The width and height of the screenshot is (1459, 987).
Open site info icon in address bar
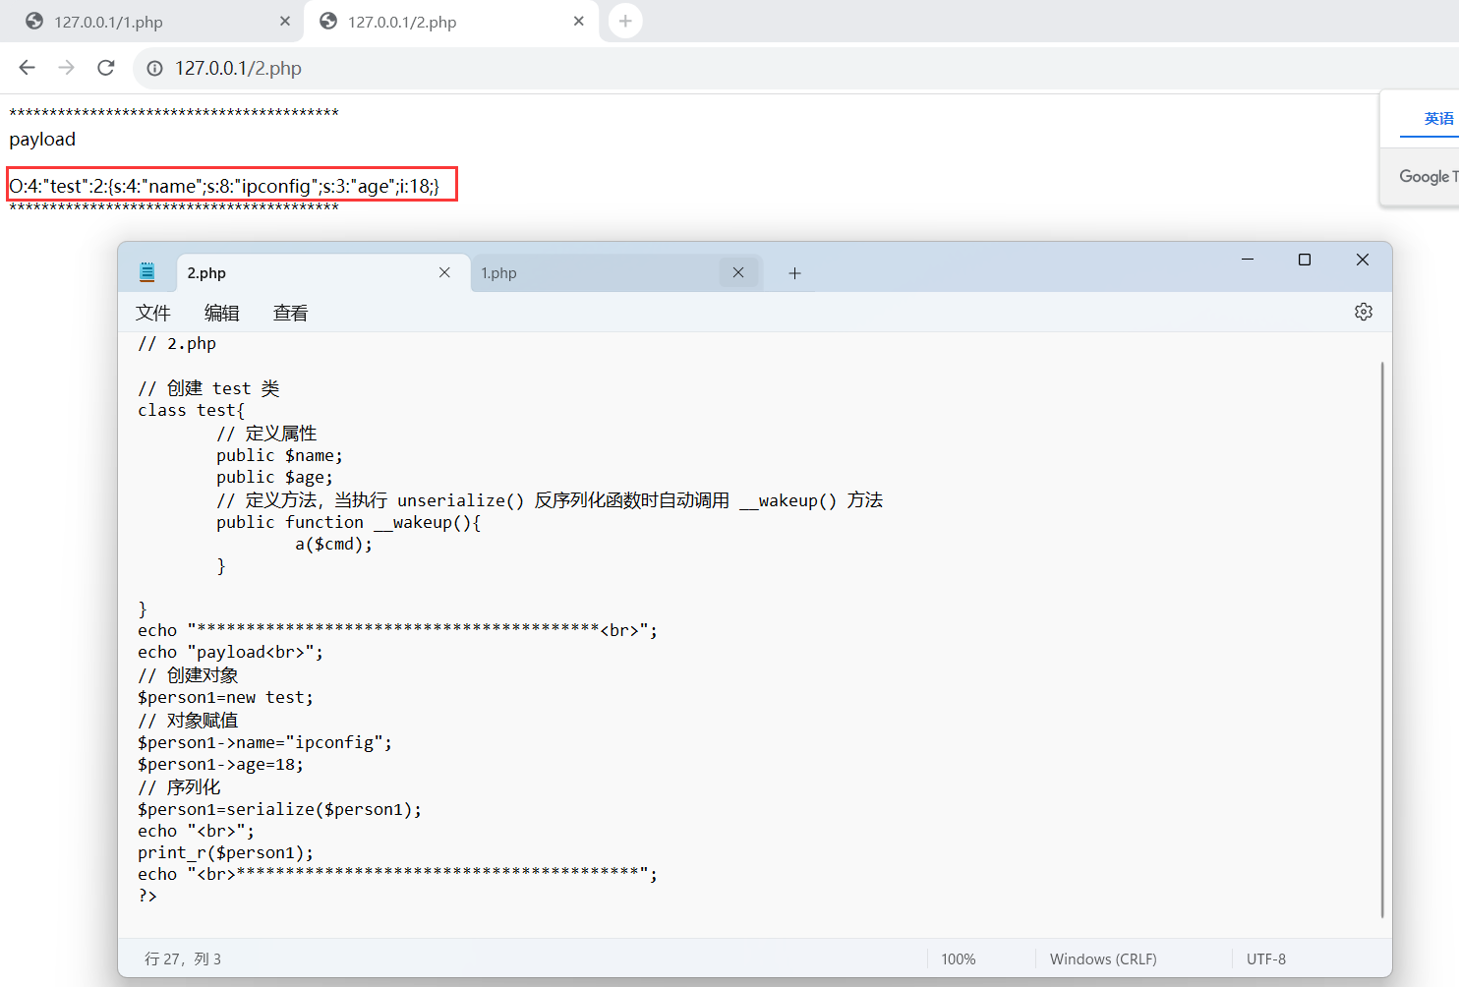click(x=154, y=68)
